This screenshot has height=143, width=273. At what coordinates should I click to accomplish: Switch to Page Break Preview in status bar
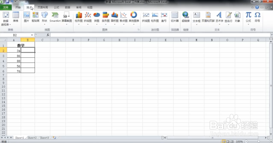point(232,142)
